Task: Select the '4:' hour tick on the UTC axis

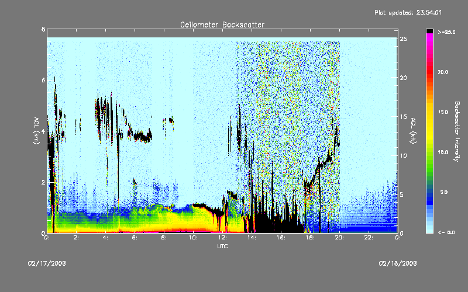Action: coord(106,238)
